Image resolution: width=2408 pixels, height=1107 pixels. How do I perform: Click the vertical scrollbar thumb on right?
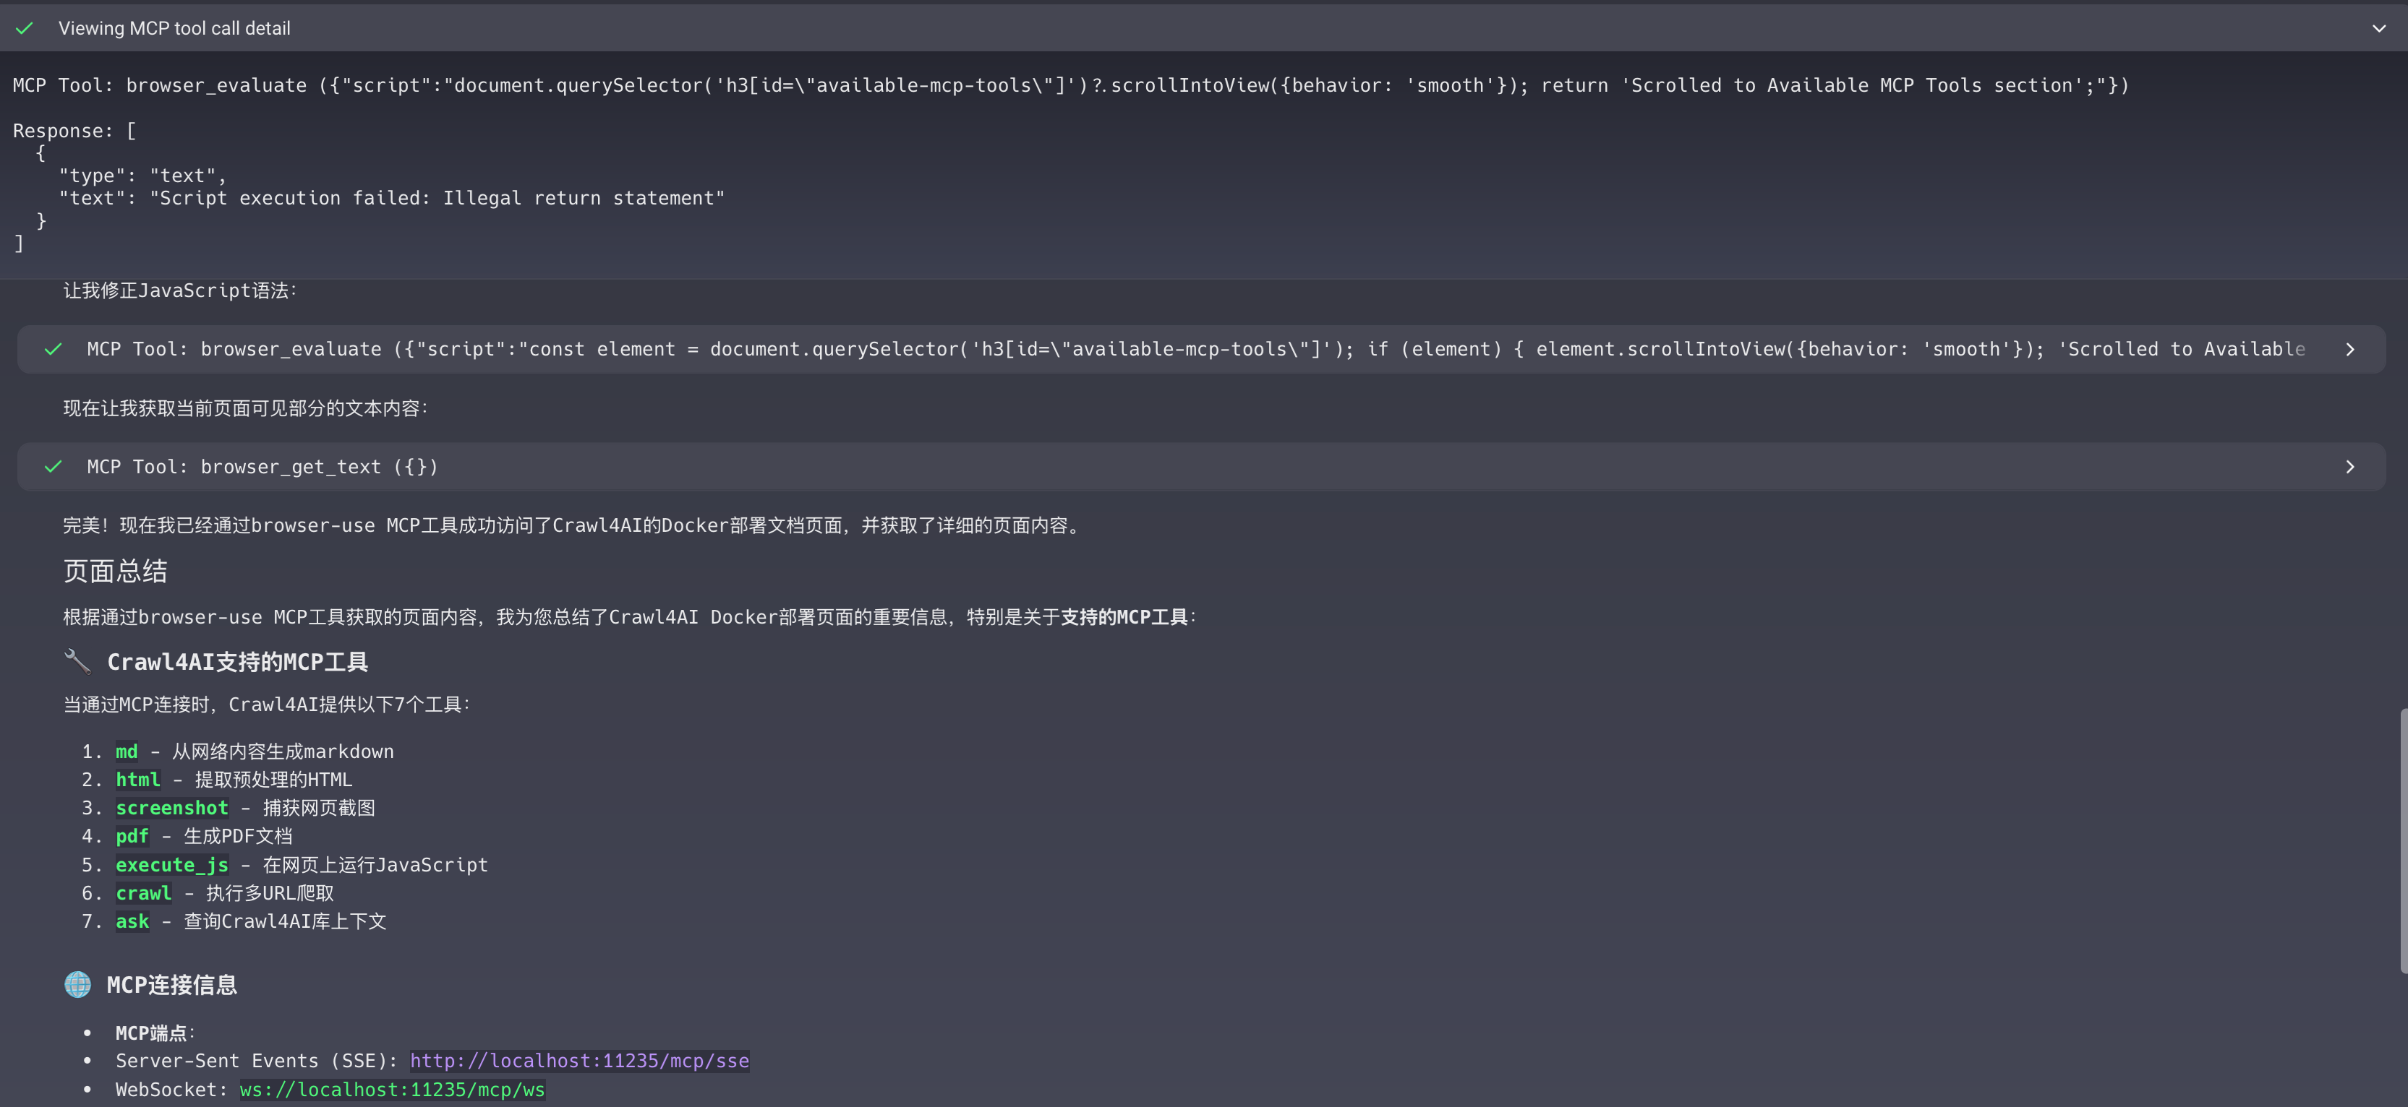tap(2404, 841)
